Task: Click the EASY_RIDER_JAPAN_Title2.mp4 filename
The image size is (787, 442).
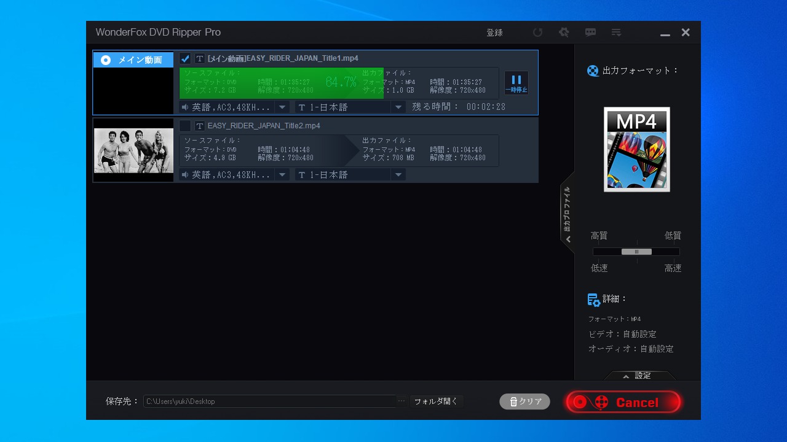Action: click(x=264, y=126)
